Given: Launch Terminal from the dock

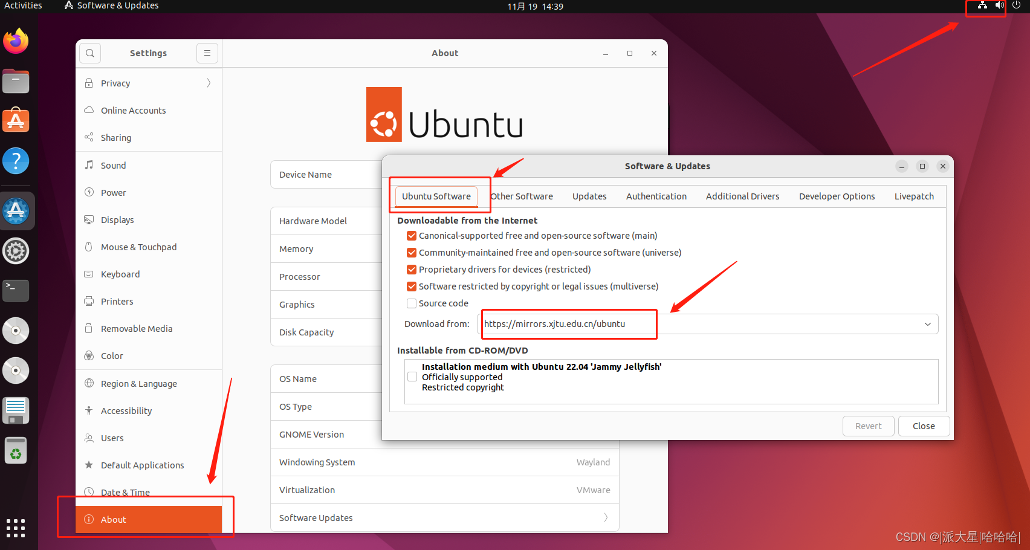Looking at the screenshot, I should [16, 291].
